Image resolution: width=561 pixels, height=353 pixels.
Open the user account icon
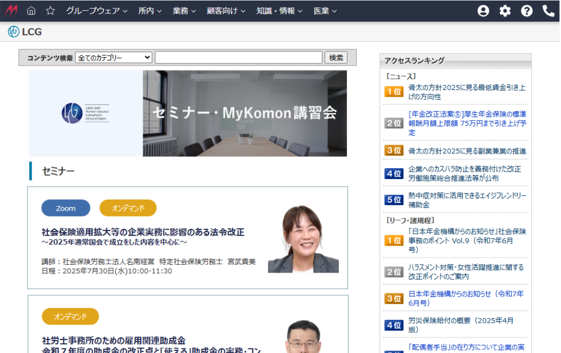[483, 11]
